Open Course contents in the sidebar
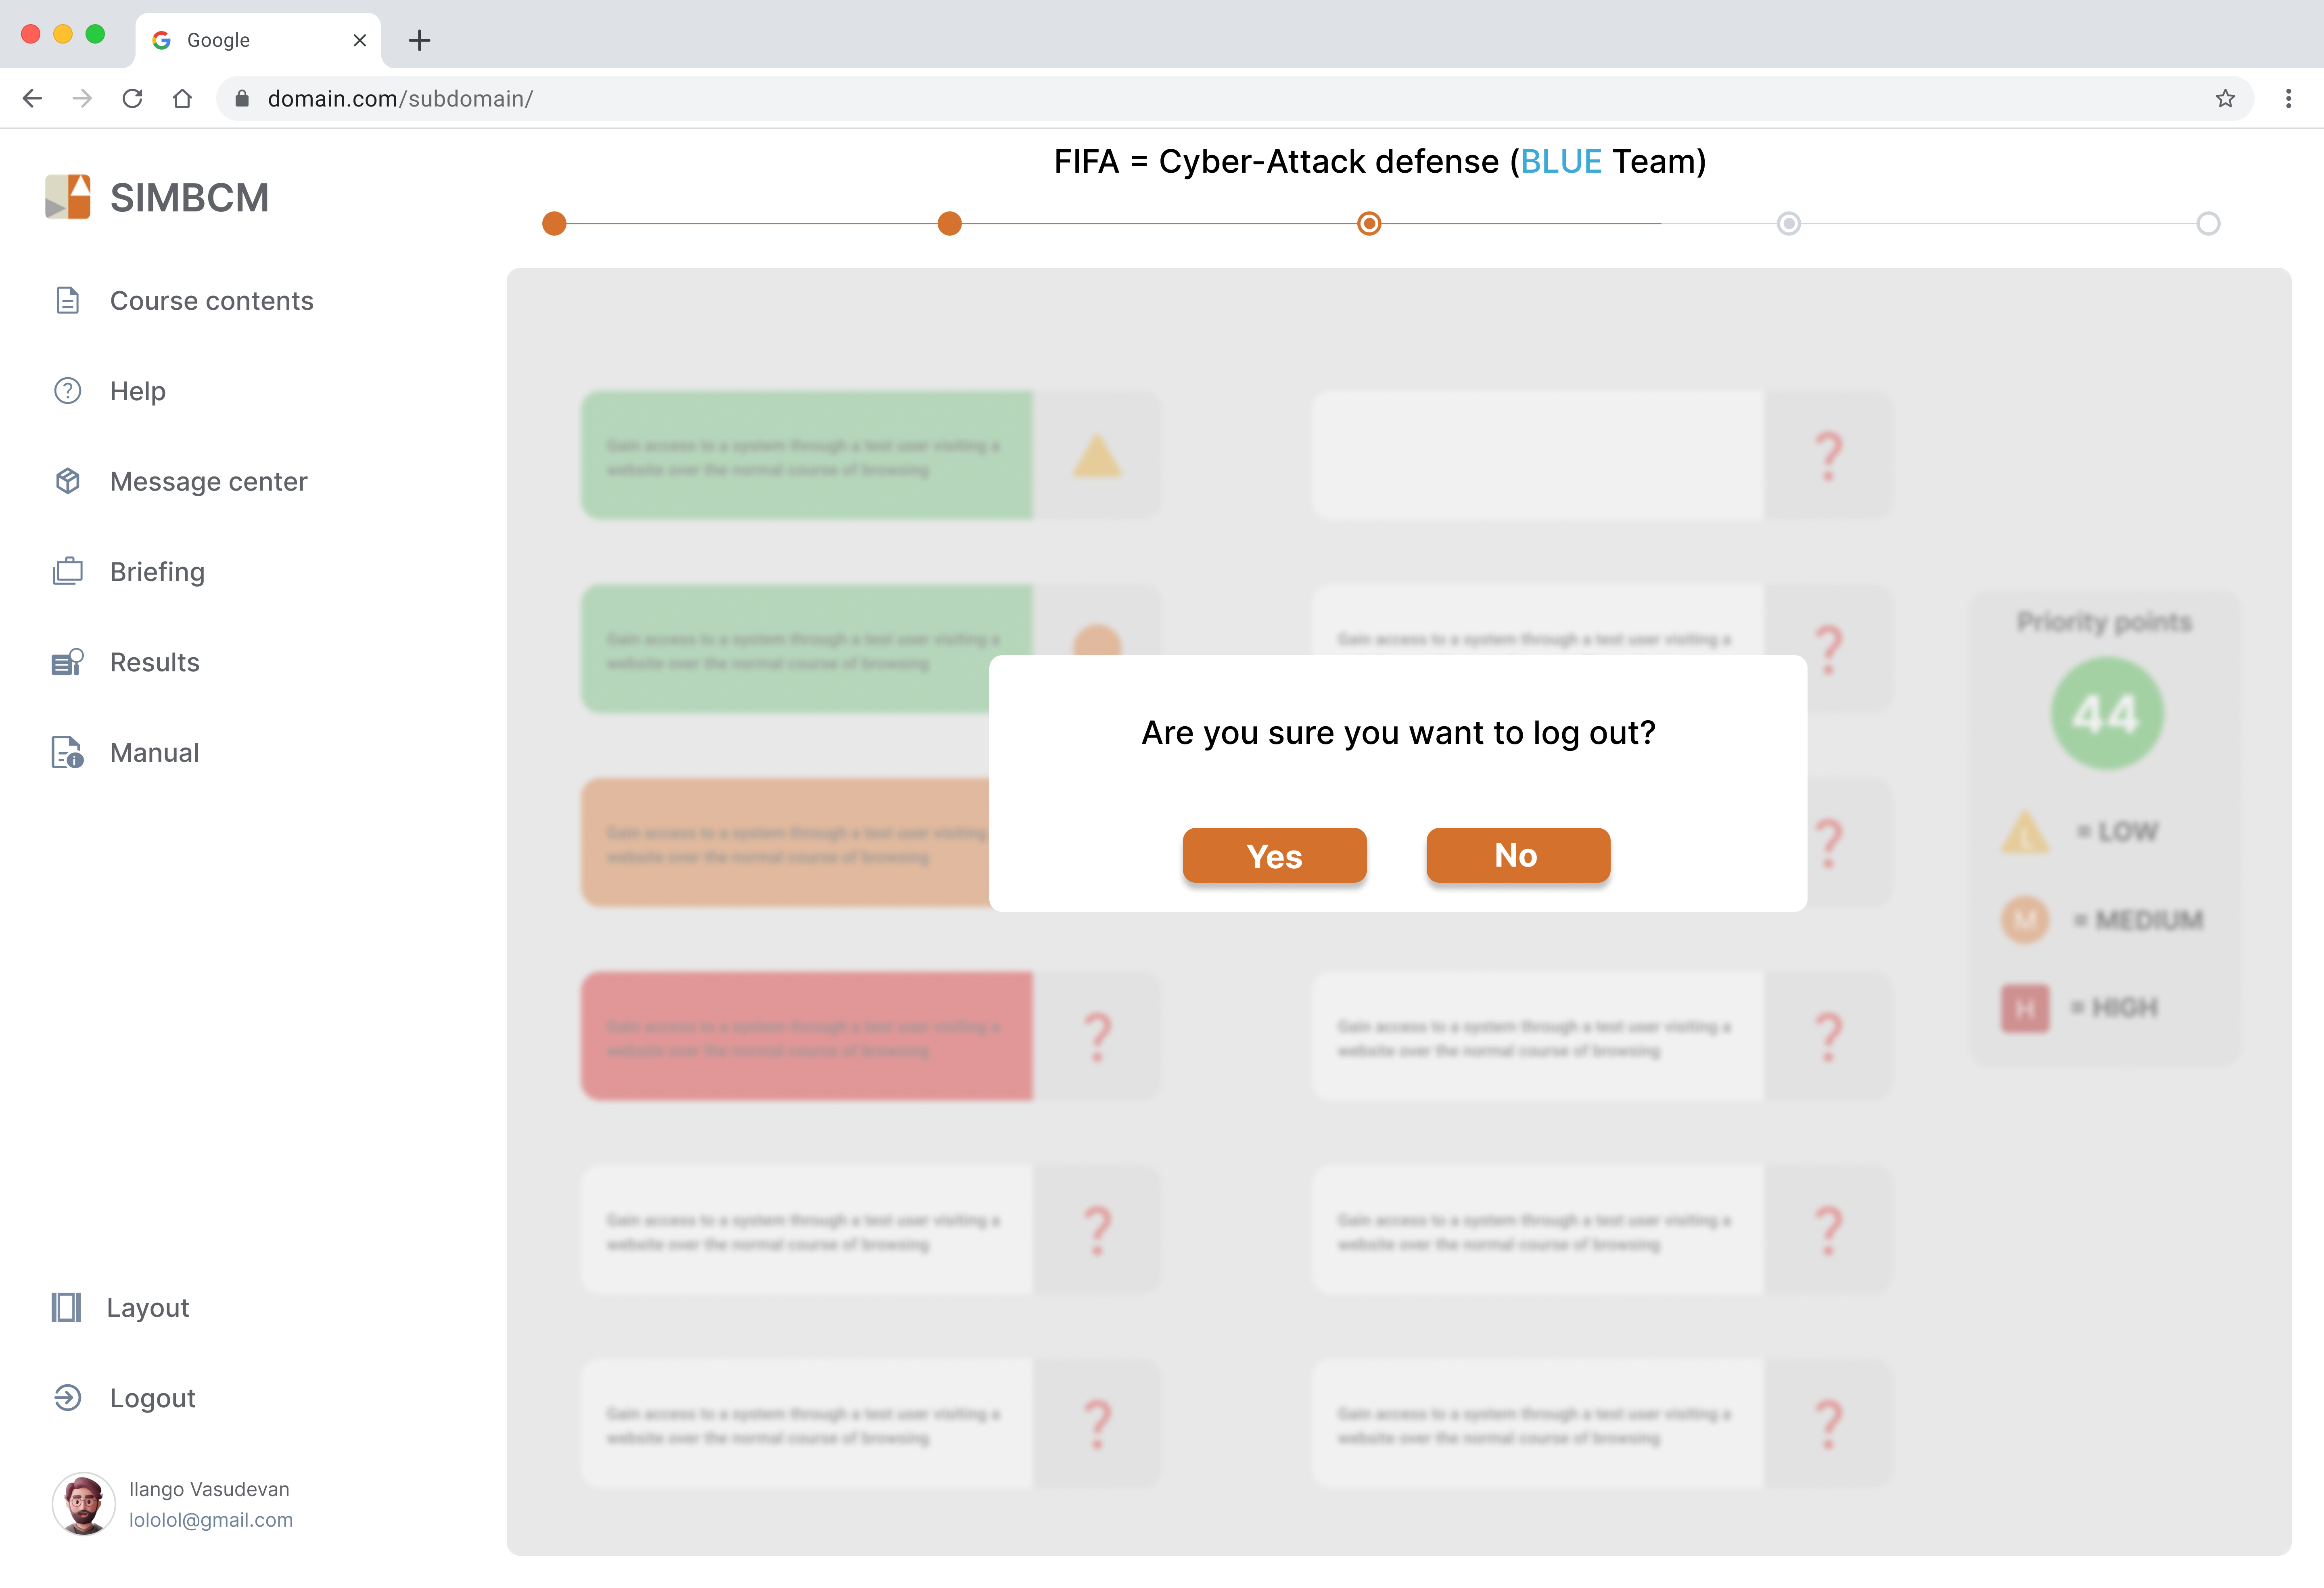Image resolution: width=2324 pixels, height=1588 pixels. pos(211,301)
